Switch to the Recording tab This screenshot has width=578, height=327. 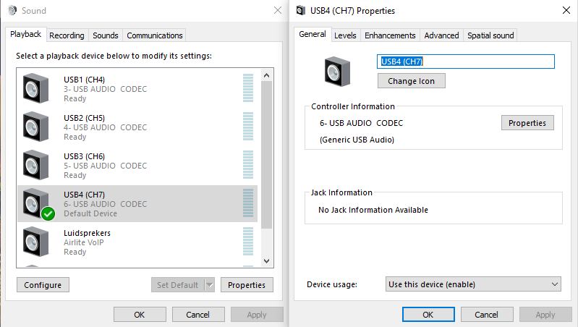pyautogui.click(x=67, y=35)
